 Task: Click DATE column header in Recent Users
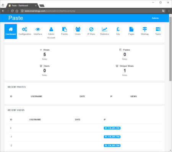click(x=78, y=120)
